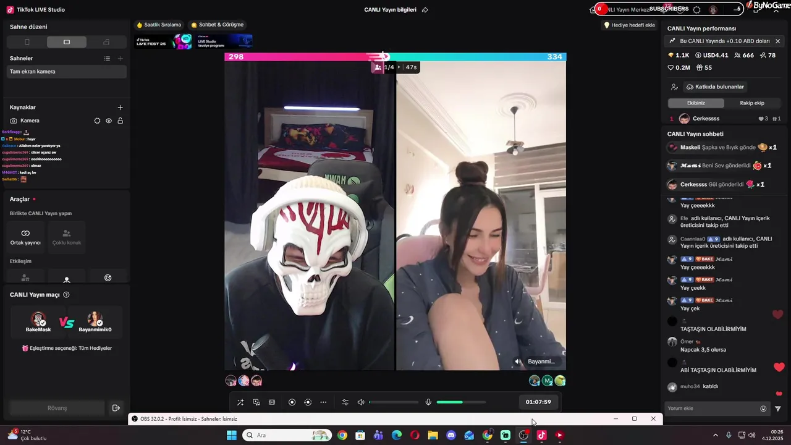This screenshot has height=445, width=791.
Task: Click the taskbar Ara search box
Action: [x=287, y=435]
